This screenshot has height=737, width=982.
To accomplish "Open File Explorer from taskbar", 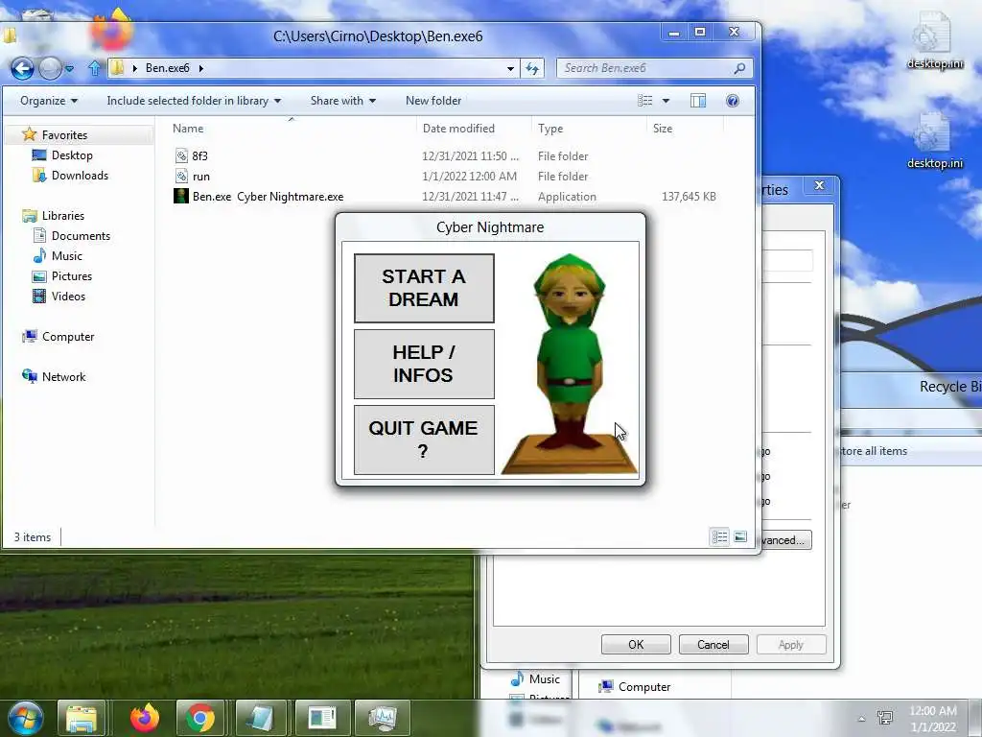I will 82,718.
